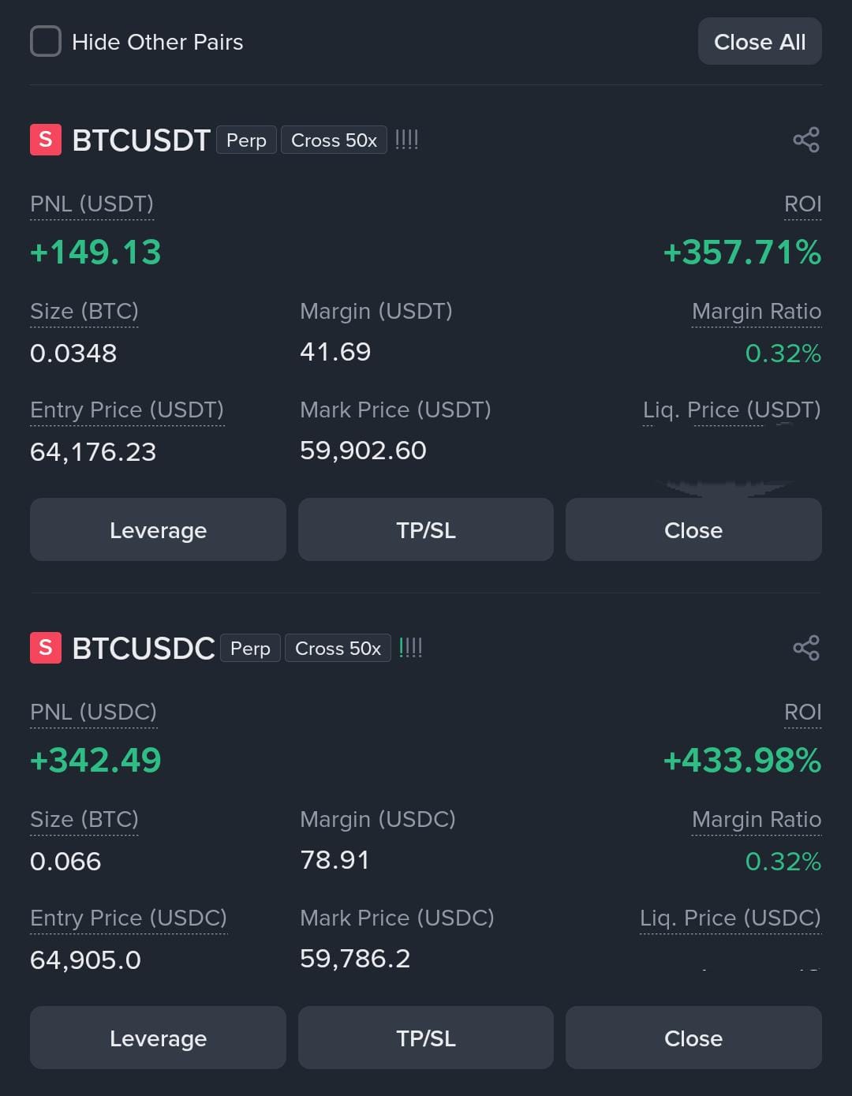Tap the BTCUSDT Margin Ratio label
852x1096 pixels.
757,312
